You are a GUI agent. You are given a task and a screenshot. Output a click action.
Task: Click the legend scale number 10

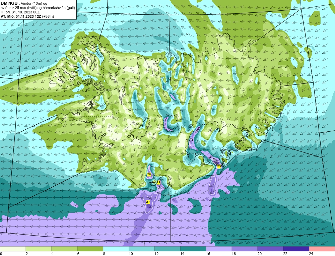(x=131, y=254)
